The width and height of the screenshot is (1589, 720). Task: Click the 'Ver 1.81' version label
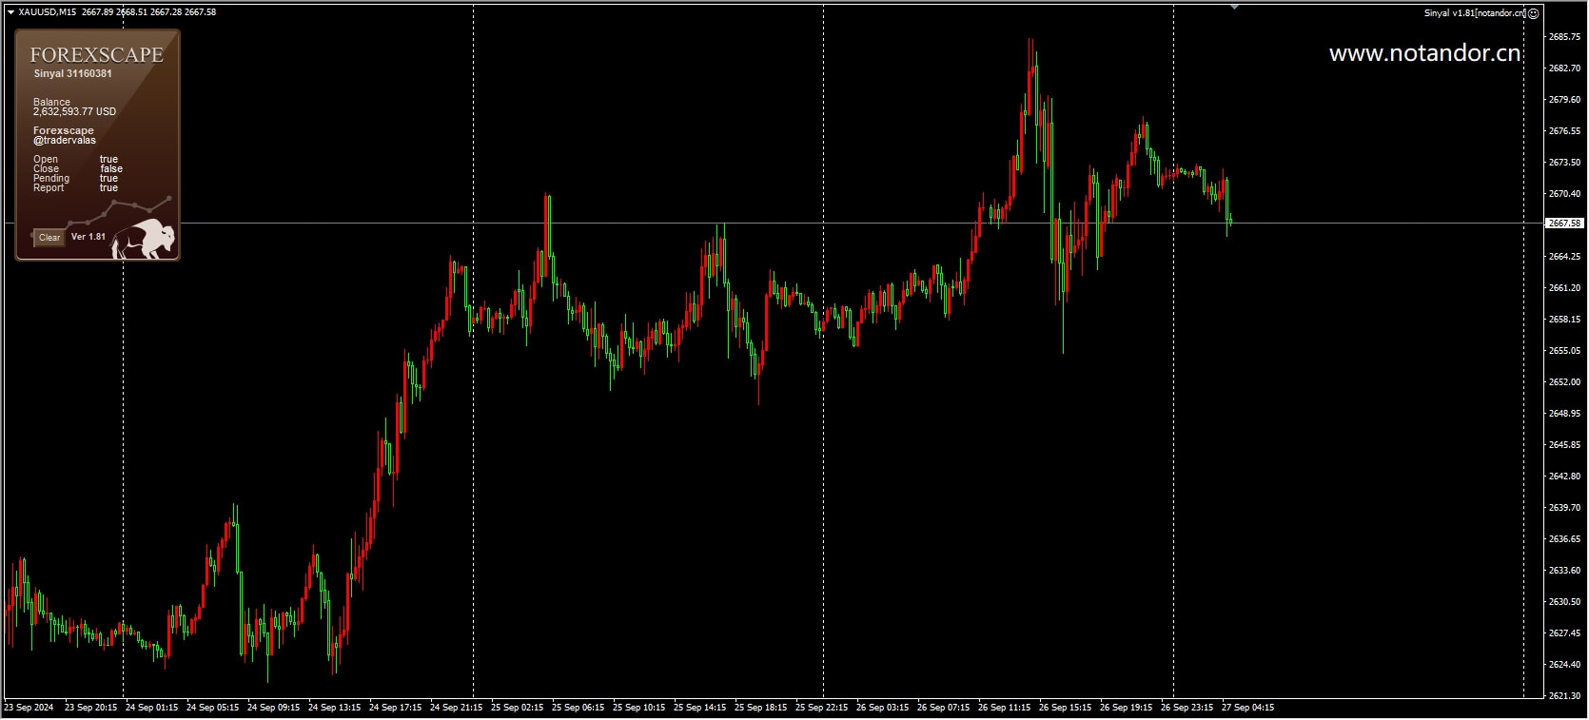click(88, 237)
